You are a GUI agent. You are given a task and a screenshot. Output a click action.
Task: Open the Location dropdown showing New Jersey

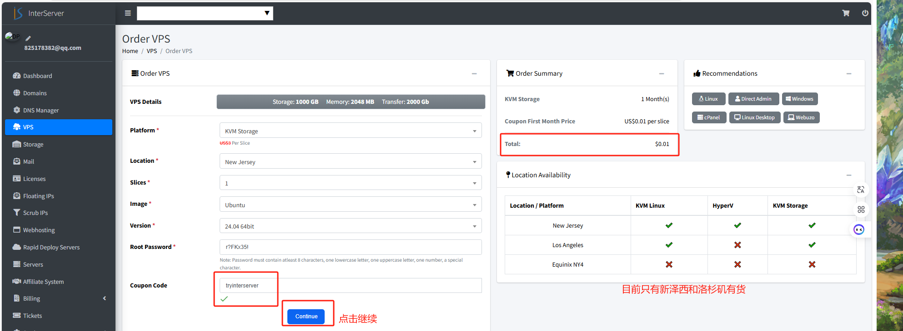click(350, 162)
